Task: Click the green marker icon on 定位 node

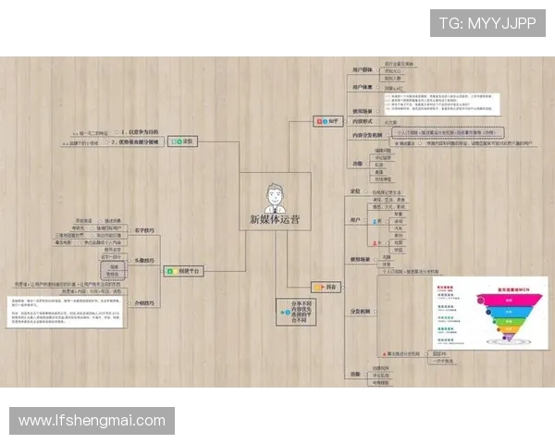Action: [176, 142]
